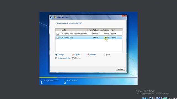Click the Extender link
The width and height of the screenshot is (177, 99).
tap(78, 58)
